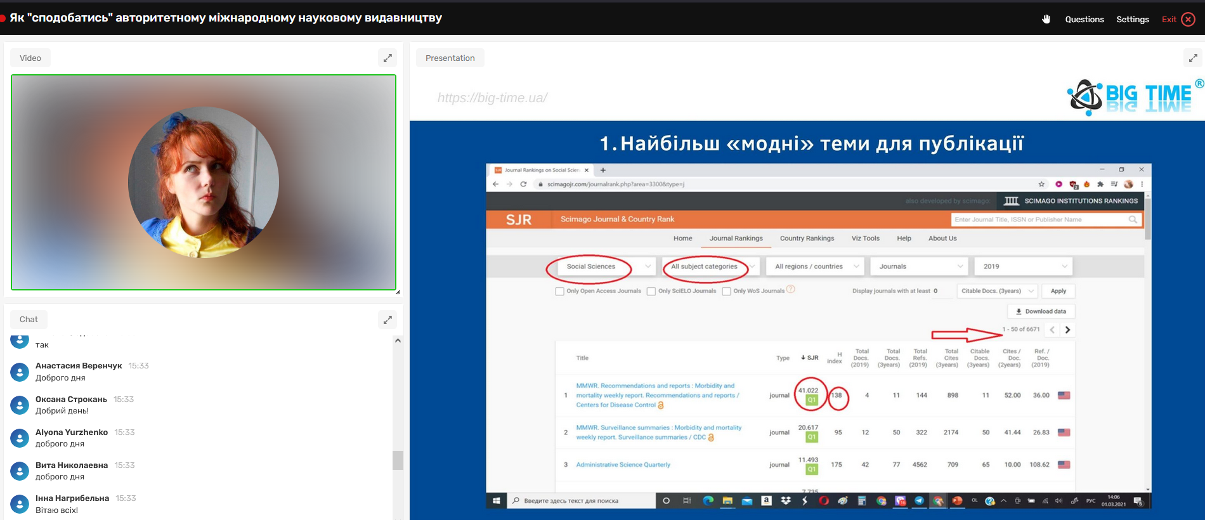Check Only WoS Journals
Image resolution: width=1205 pixels, height=520 pixels.
(x=727, y=292)
